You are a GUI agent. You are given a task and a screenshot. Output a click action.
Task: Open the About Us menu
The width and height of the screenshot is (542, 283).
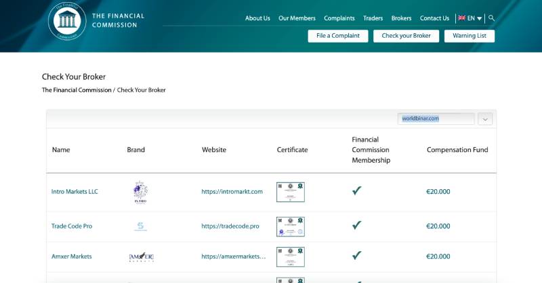coord(257,18)
